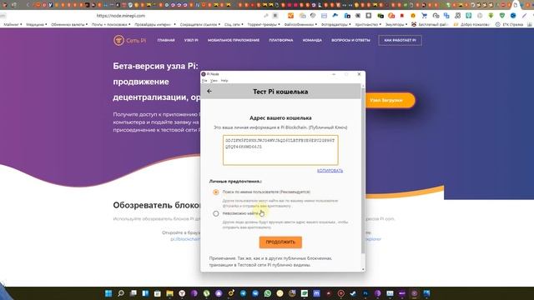Open 'УЗЕЛ PI' in the website navigation

(191, 40)
